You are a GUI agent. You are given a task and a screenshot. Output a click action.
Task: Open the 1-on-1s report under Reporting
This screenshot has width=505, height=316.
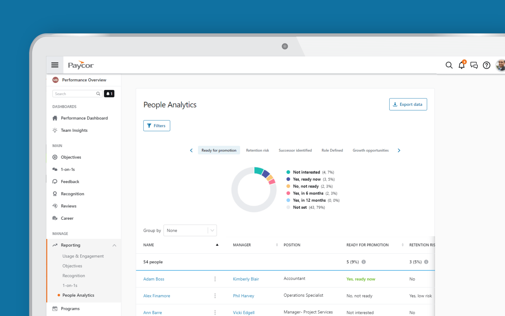(70, 285)
